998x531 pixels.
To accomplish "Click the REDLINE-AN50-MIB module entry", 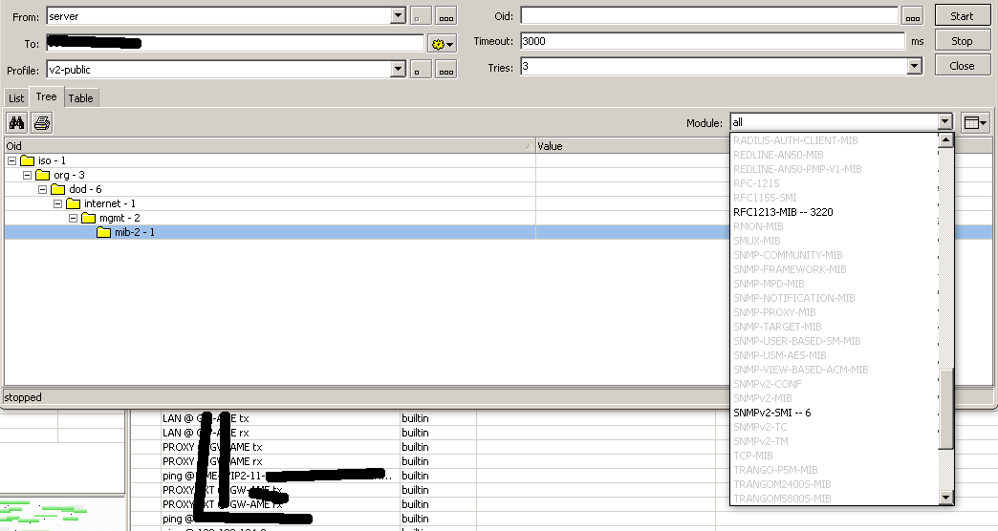I will tap(778, 155).
